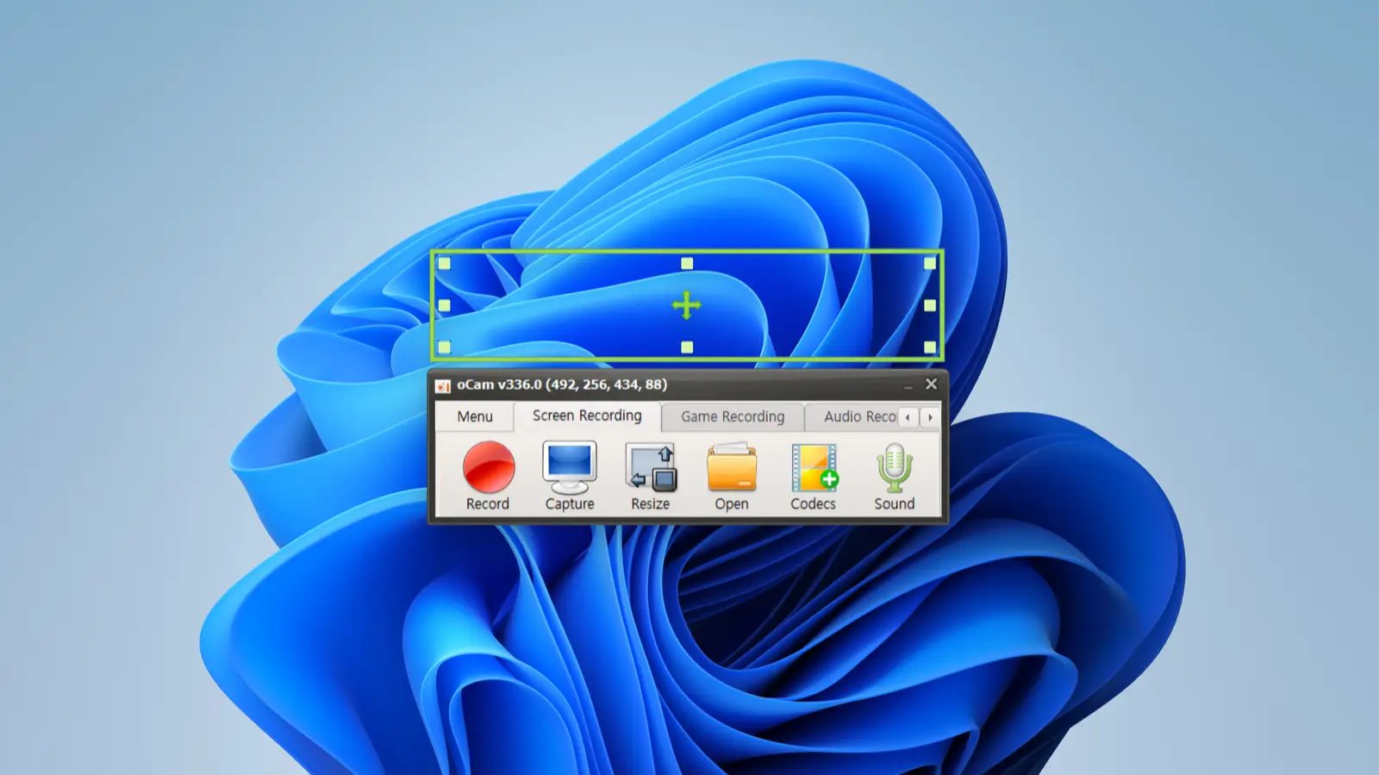Viewport: 1379px width, 775px height.
Task: Click the top-center capture region handle
Action: pos(687,264)
